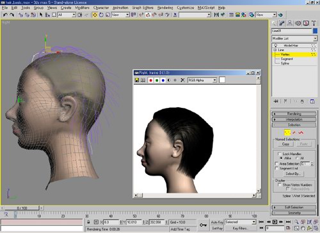The height and width of the screenshot is (233, 320).
Task: Open the Create command panel tab
Action: [274, 23]
